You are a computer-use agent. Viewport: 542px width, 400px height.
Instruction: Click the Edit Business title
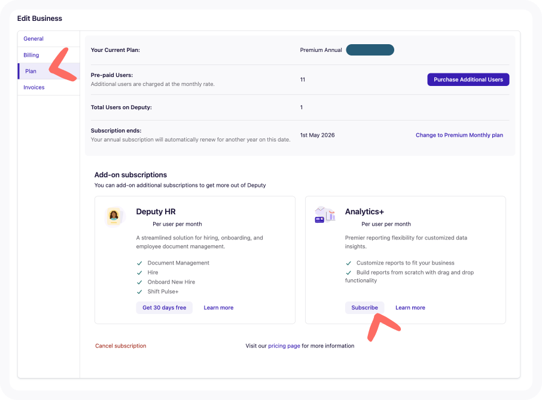pyautogui.click(x=39, y=19)
